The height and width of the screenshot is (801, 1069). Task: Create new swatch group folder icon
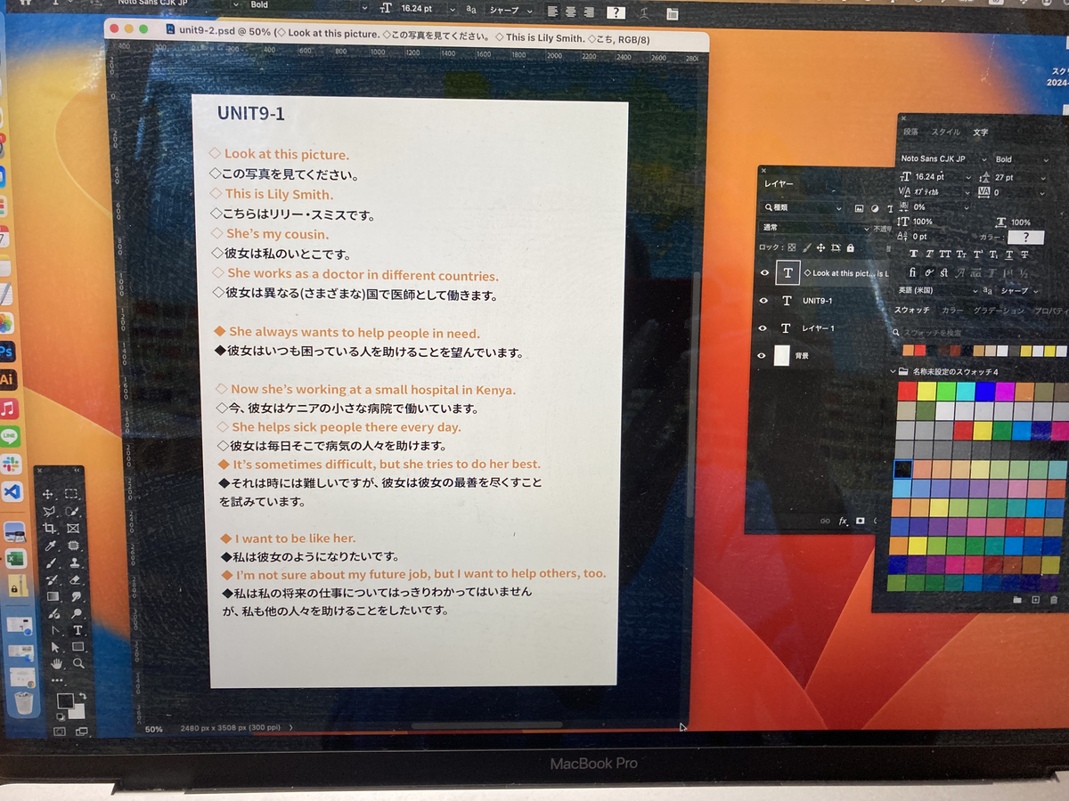coord(1017,600)
